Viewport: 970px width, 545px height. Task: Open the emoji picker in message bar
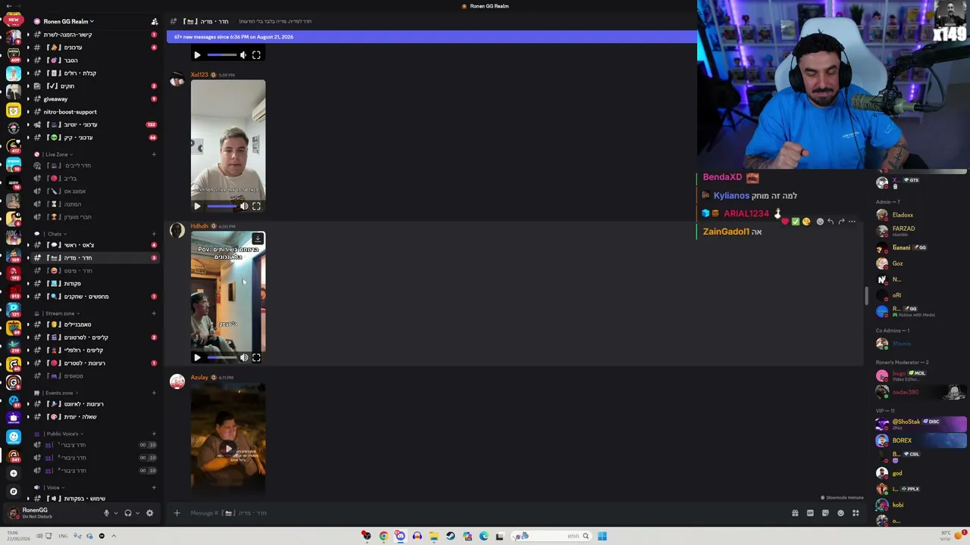pos(840,513)
